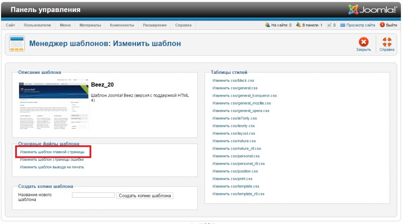
Task: Open the messages envelope icon
Action: point(329,25)
